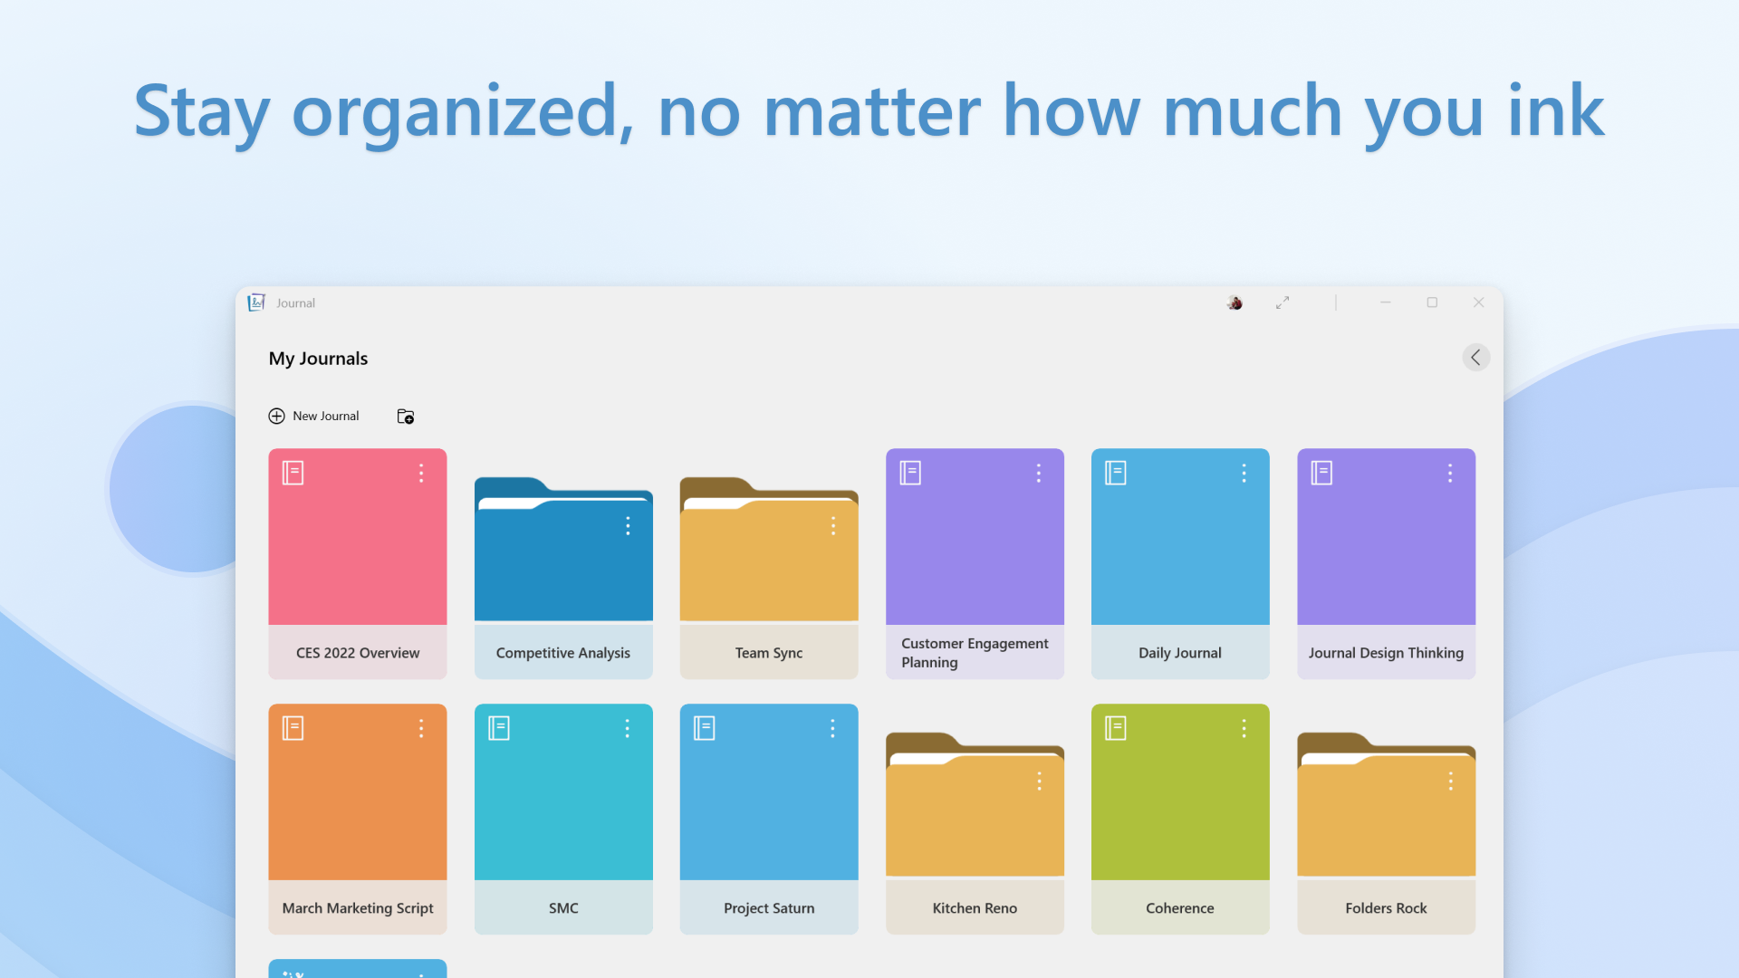Click the three-dot menu on Daily Journal
The height and width of the screenshot is (978, 1739).
(x=1244, y=473)
